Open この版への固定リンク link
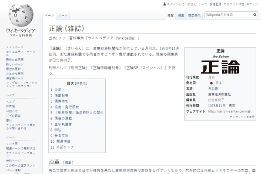The height and width of the screenshot is (174, 261). coord(20,165)
